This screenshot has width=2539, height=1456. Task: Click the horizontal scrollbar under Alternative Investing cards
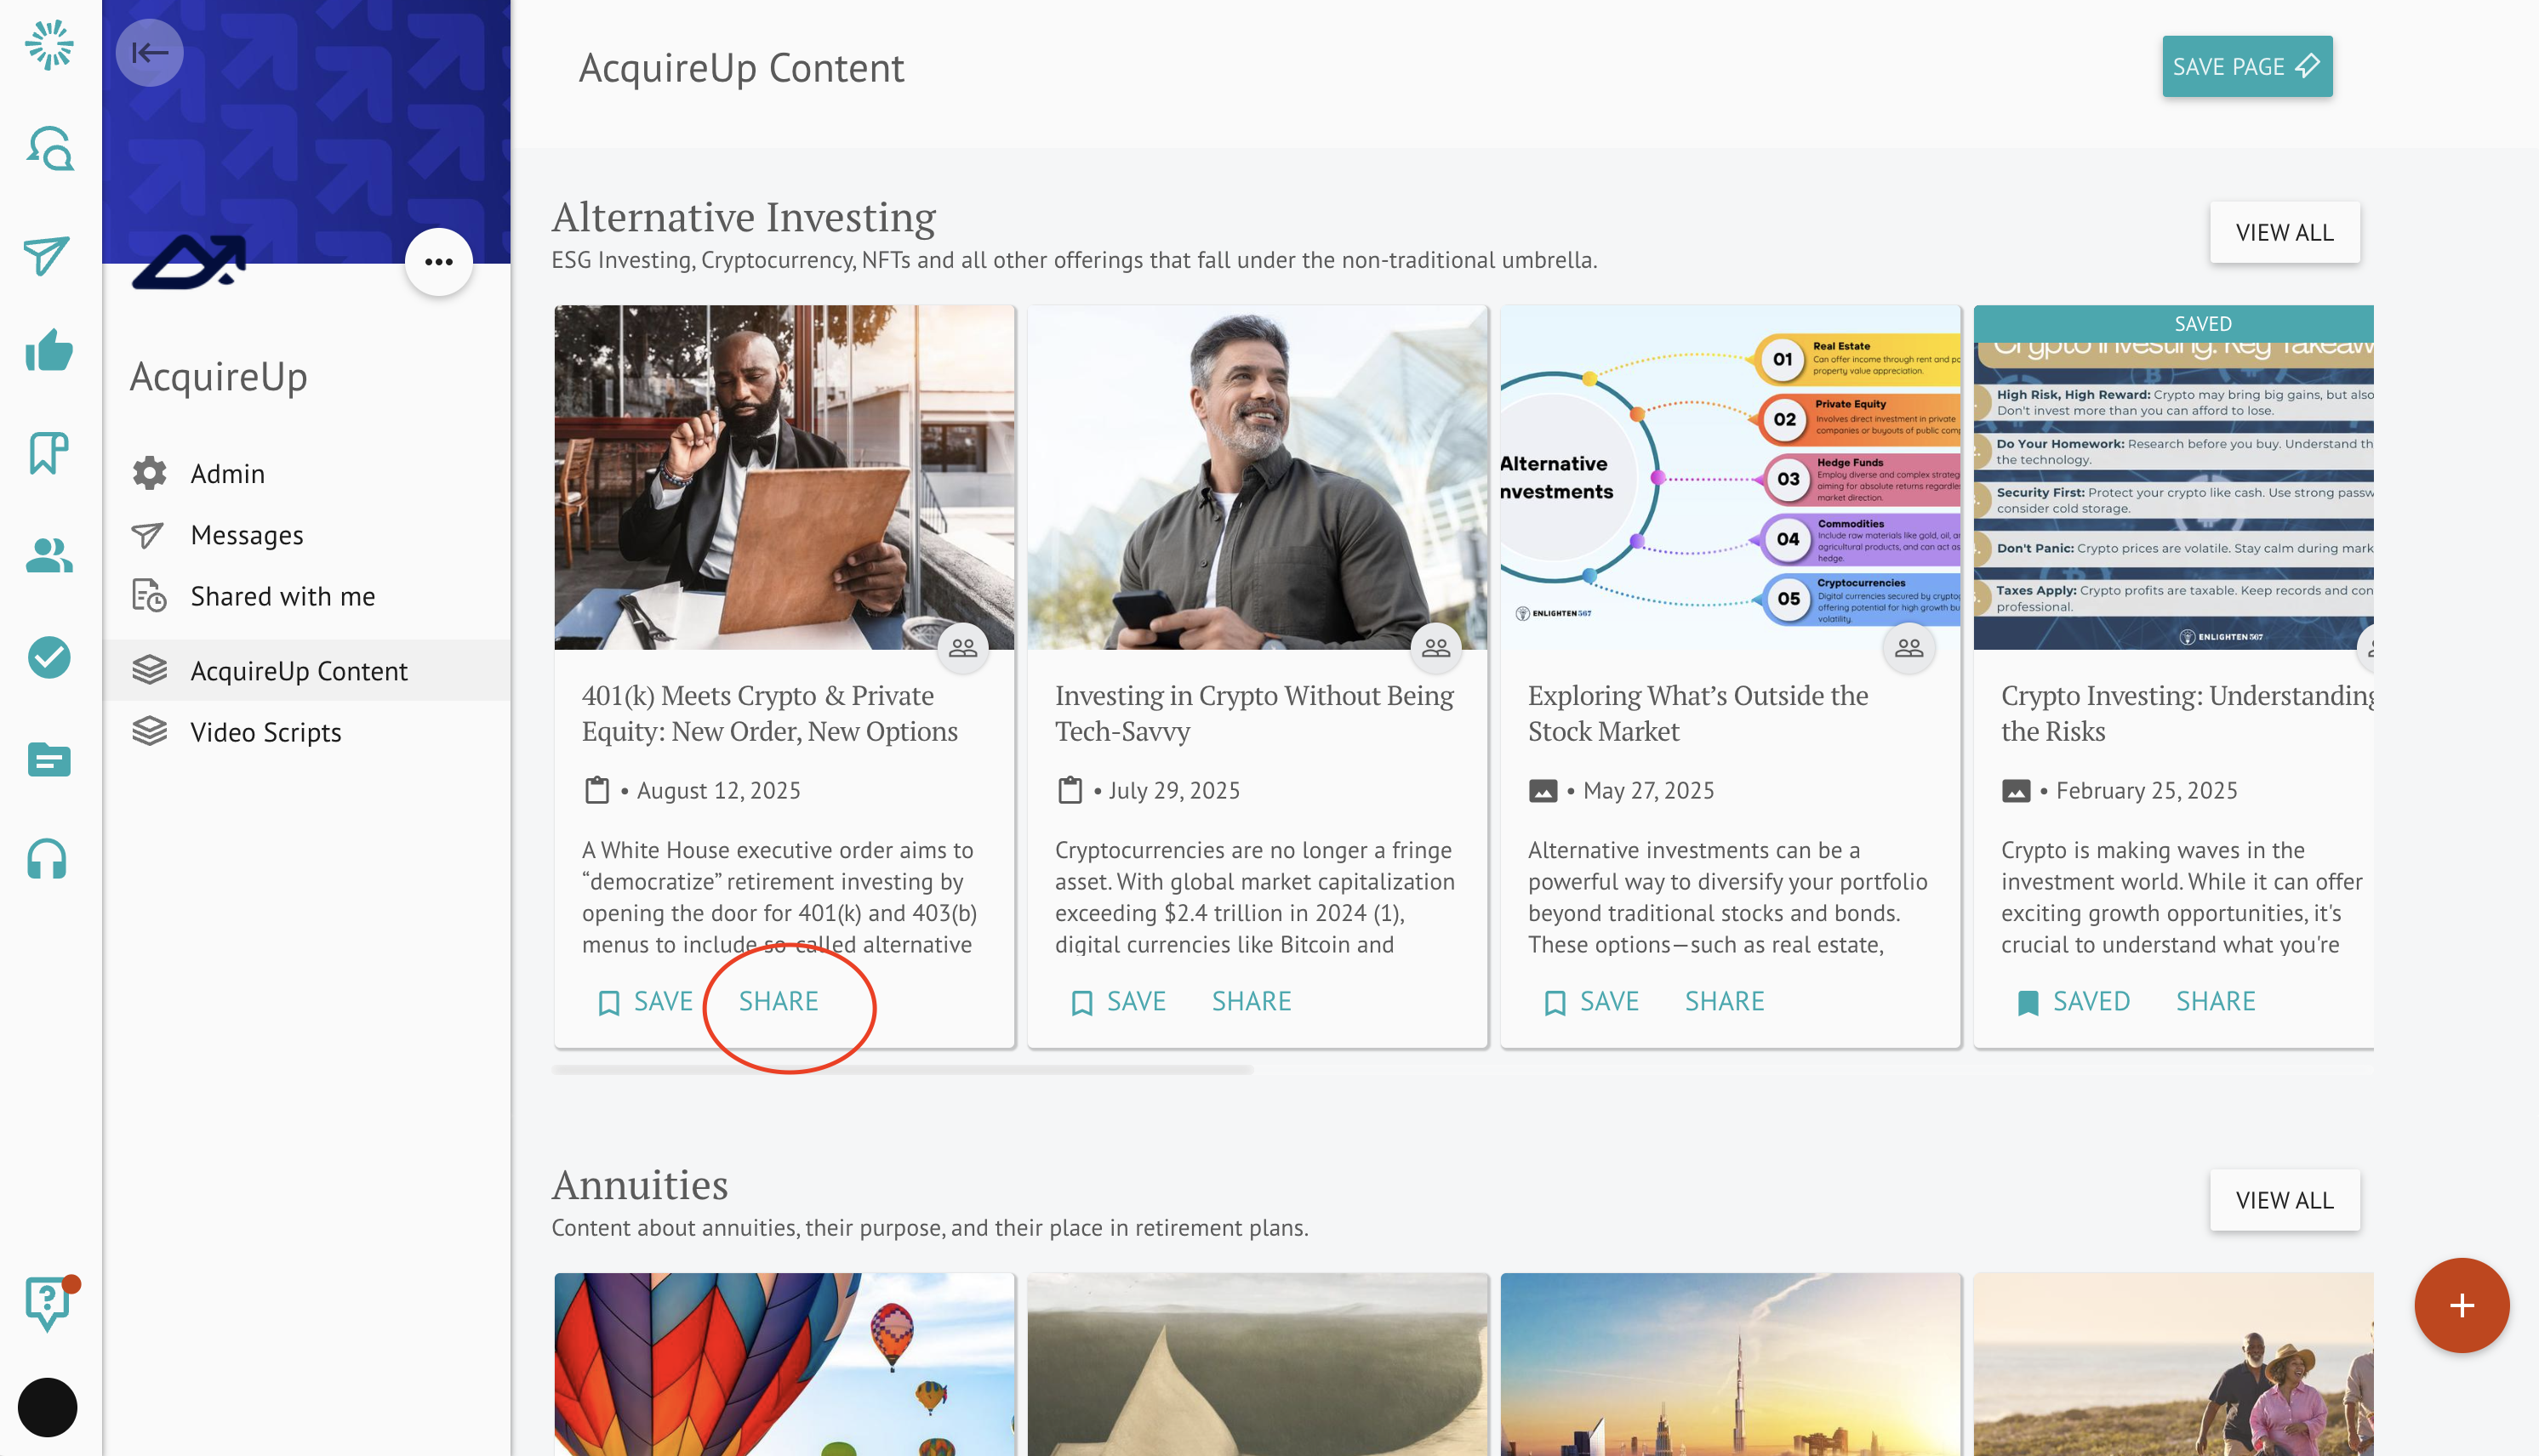(901, 1070)
